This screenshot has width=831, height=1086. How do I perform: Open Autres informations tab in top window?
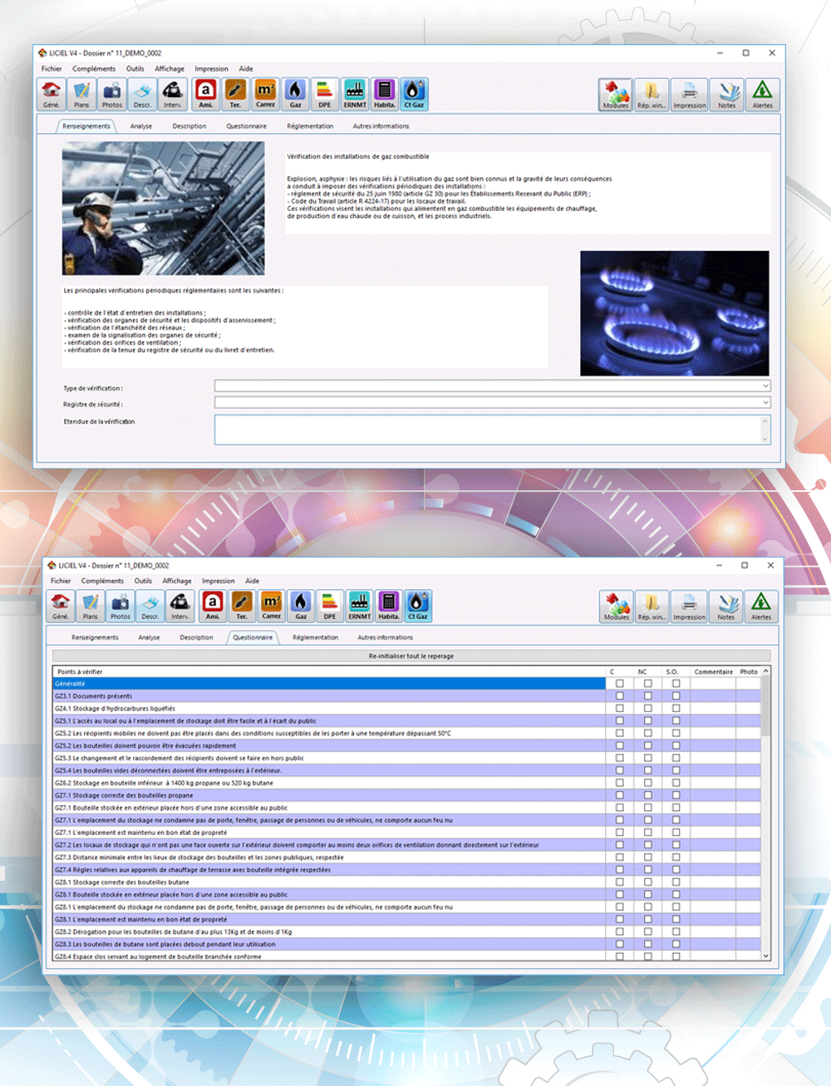[x=381, y=126]
